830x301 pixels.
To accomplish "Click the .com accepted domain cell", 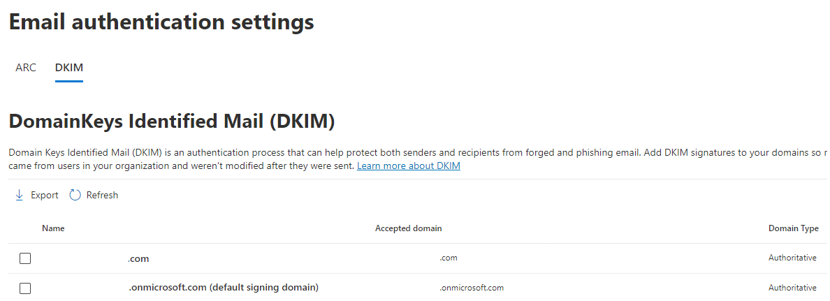I will pos(449,258).
